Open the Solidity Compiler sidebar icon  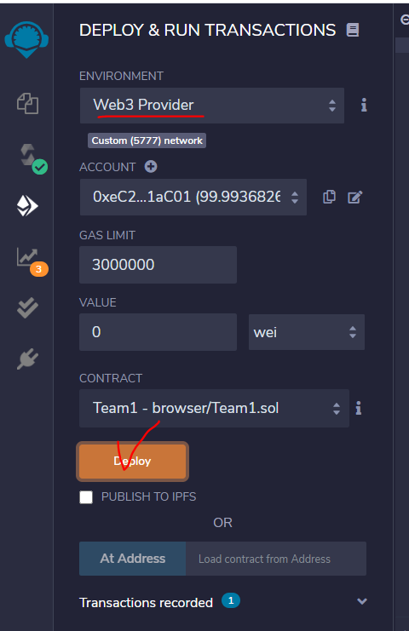[32, 158]
